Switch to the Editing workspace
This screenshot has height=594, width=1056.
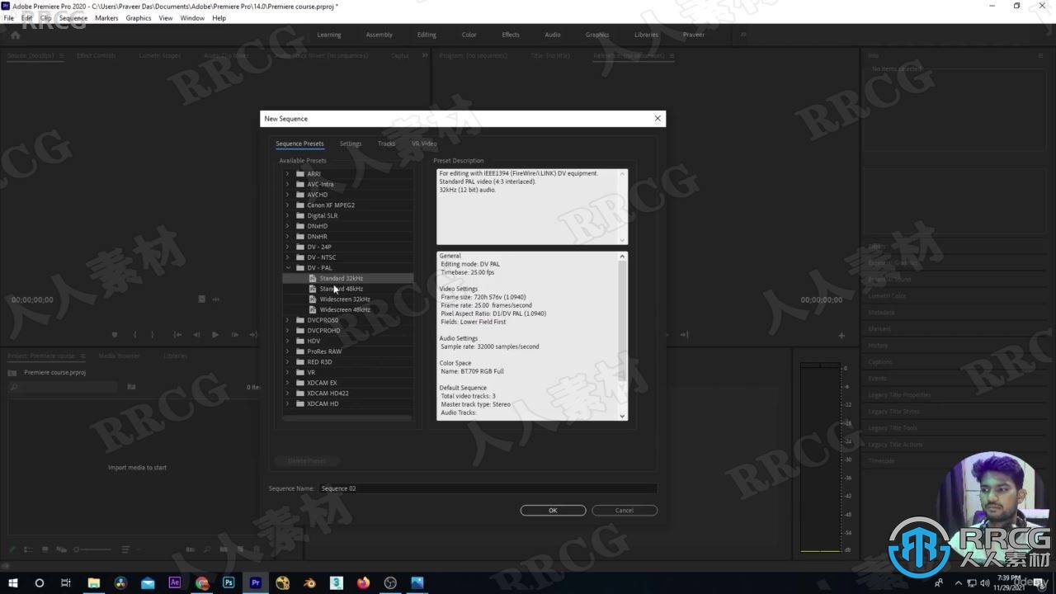[x=427, y=35]
